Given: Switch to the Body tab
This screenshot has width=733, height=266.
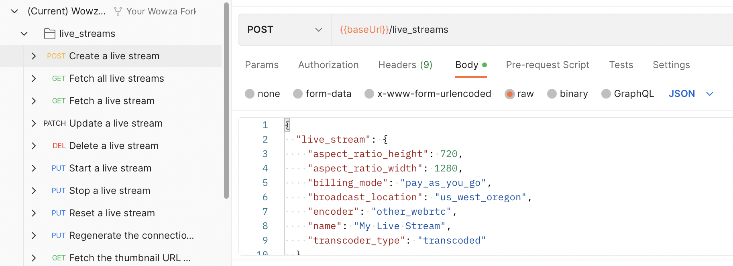Looking at the screenshot, I should pos(471,65).
